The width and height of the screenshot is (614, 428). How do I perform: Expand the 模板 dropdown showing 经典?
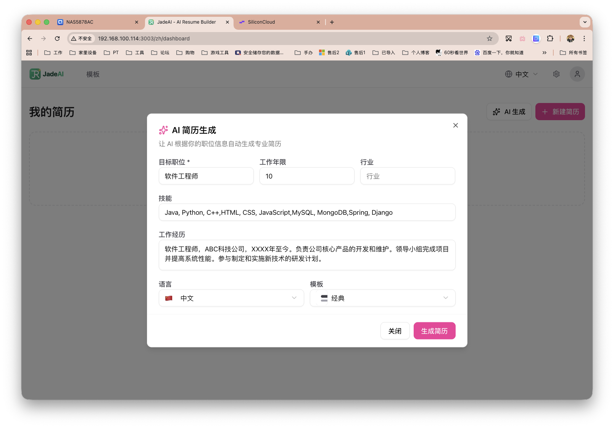(382, 298)
